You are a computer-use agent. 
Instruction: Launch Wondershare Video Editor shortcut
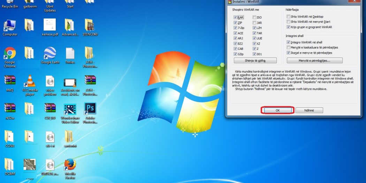coord(70,114)
